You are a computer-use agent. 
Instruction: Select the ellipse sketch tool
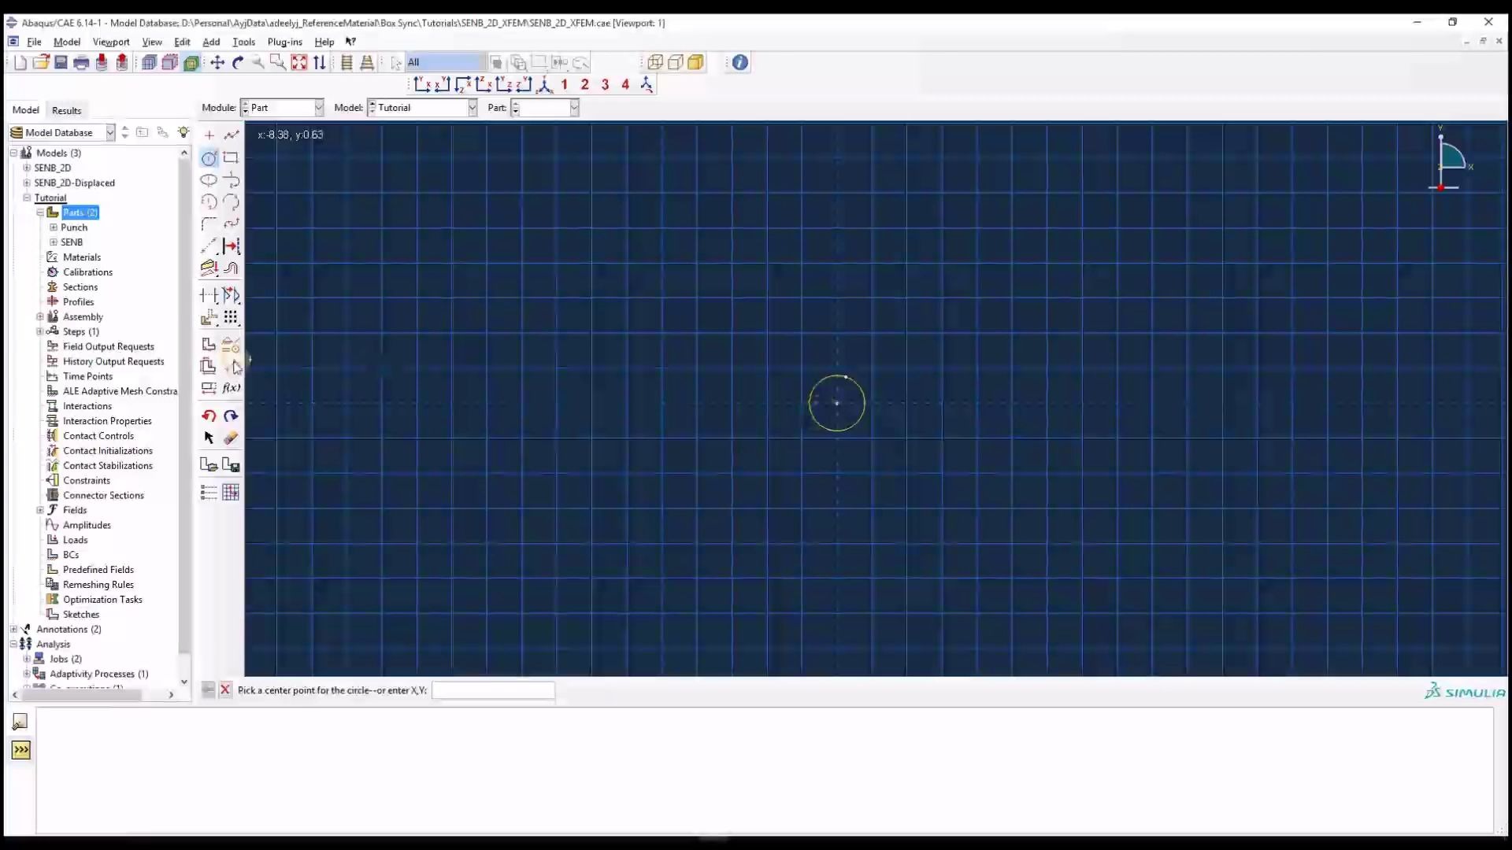point(209,179)
